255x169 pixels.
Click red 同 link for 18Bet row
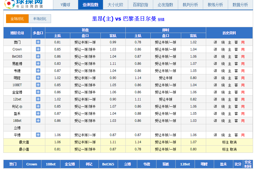[x=243, y=121]
